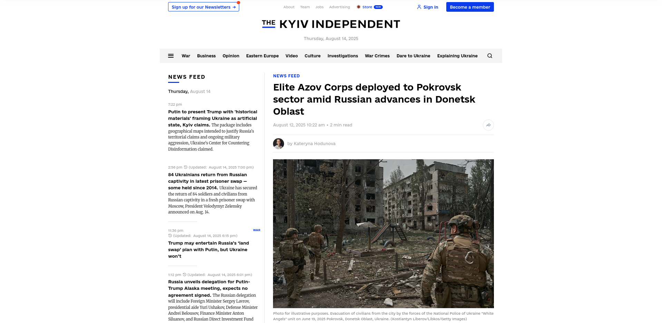
Task: Open the Eastern Europe section
Action: point(262,56)
